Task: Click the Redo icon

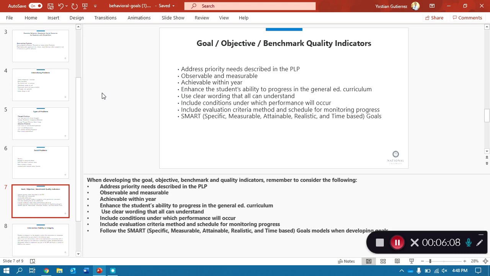Action: (x=74, y=6)
